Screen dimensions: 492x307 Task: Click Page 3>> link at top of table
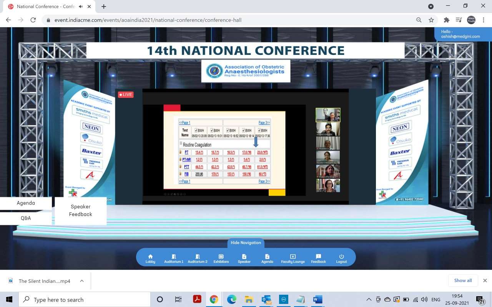tap(264, 123)
